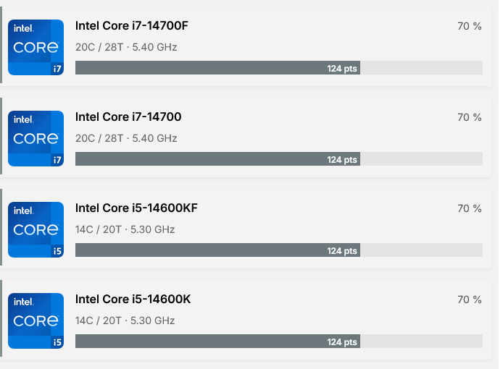Open the Intel Core i5-14600KF title link
Image resolution: width=503 pixels, height=369 pixels.
136,208
